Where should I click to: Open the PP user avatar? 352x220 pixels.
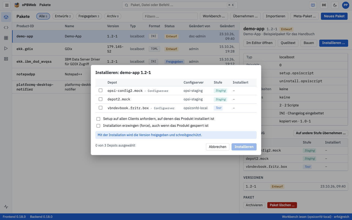(345, 5)
